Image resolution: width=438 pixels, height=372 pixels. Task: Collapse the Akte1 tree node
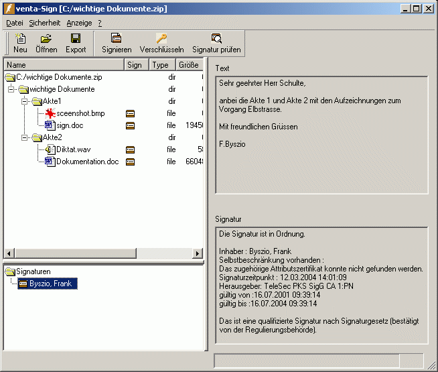click(25, 101)
